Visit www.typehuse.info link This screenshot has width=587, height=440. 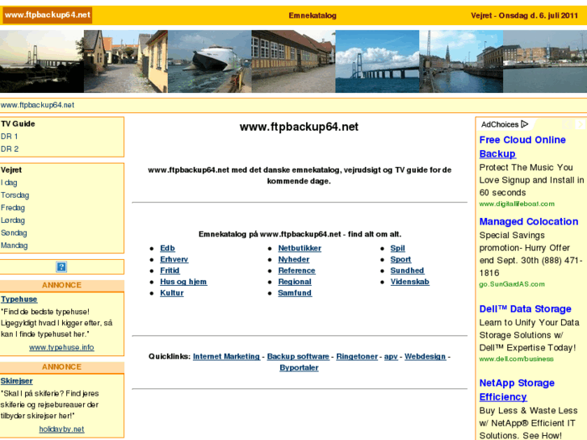pos(61,347)
